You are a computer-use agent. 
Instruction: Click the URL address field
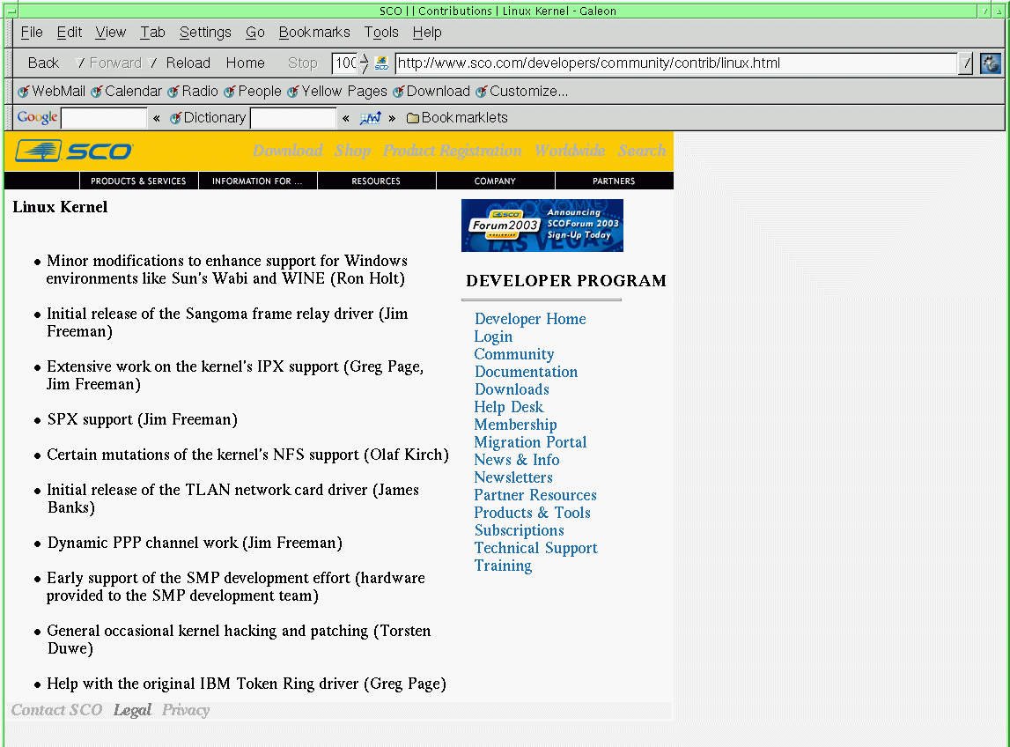click(676, 63)
